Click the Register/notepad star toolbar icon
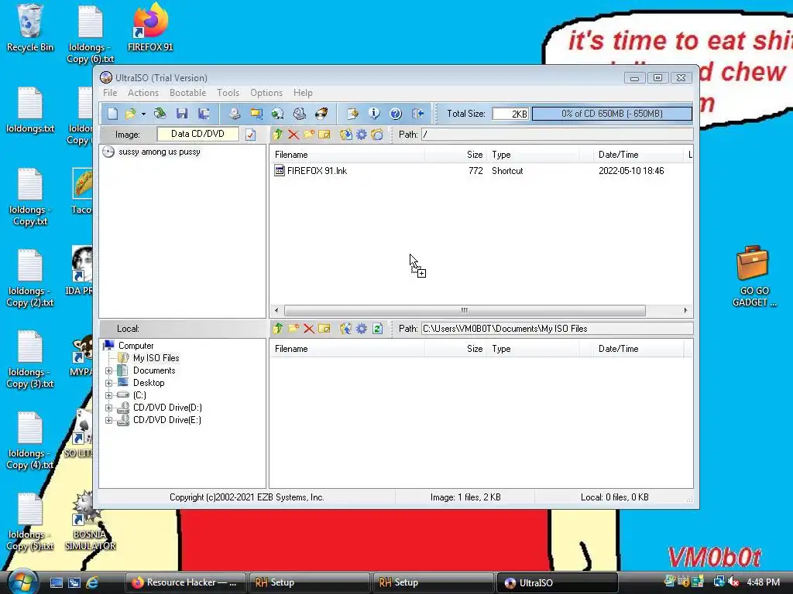 (352, 114)
